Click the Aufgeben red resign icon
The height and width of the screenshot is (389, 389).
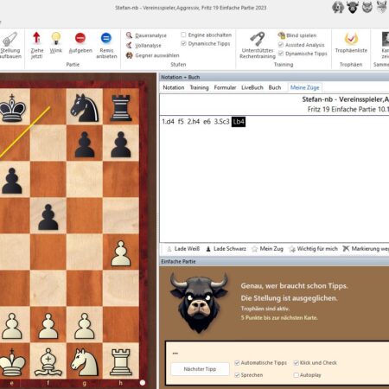pos(80,38)
